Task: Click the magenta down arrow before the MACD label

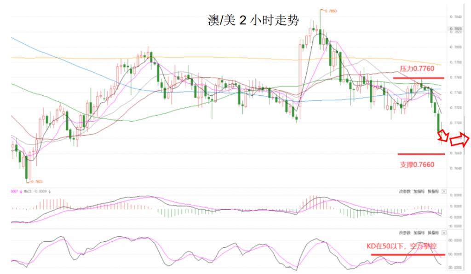Action: coord(21,192)
